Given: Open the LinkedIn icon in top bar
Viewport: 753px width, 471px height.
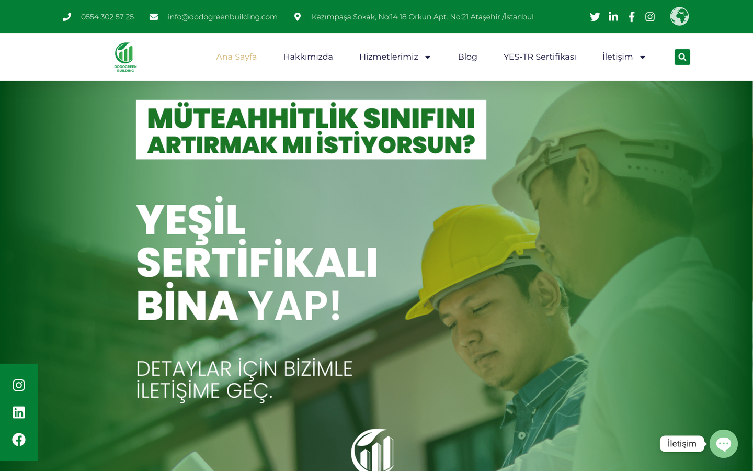Looking at the screenshot, I should coord(613,17).
